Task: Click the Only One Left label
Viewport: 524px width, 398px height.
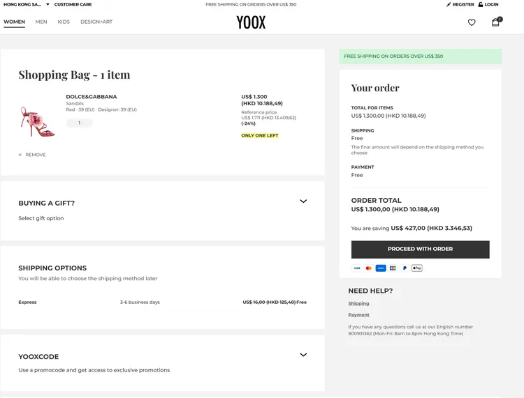Action: click(260, 135)
